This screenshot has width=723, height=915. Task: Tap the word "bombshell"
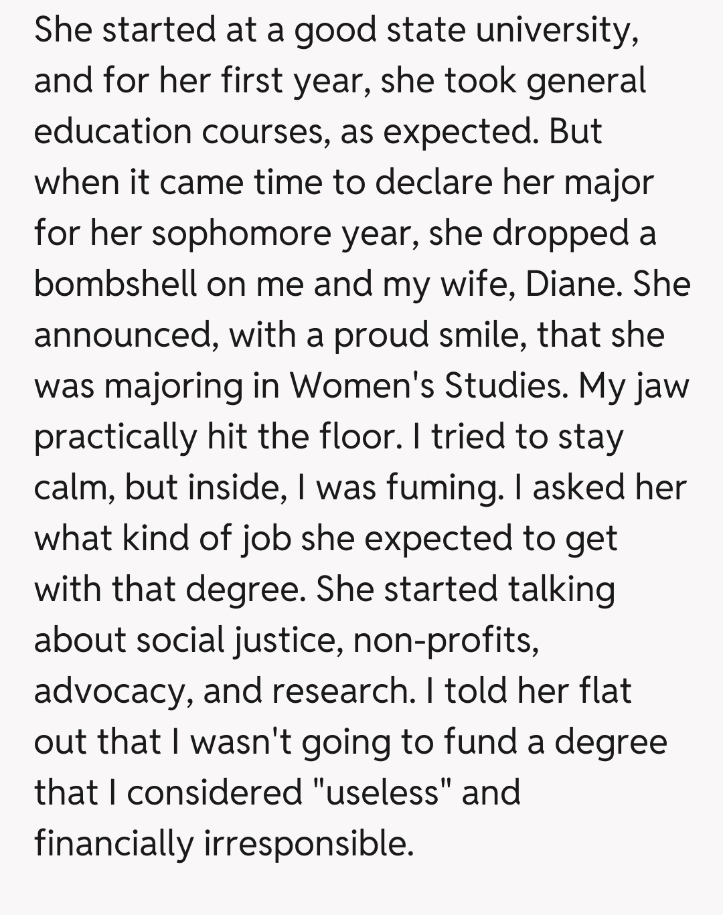tap(115, 284)
